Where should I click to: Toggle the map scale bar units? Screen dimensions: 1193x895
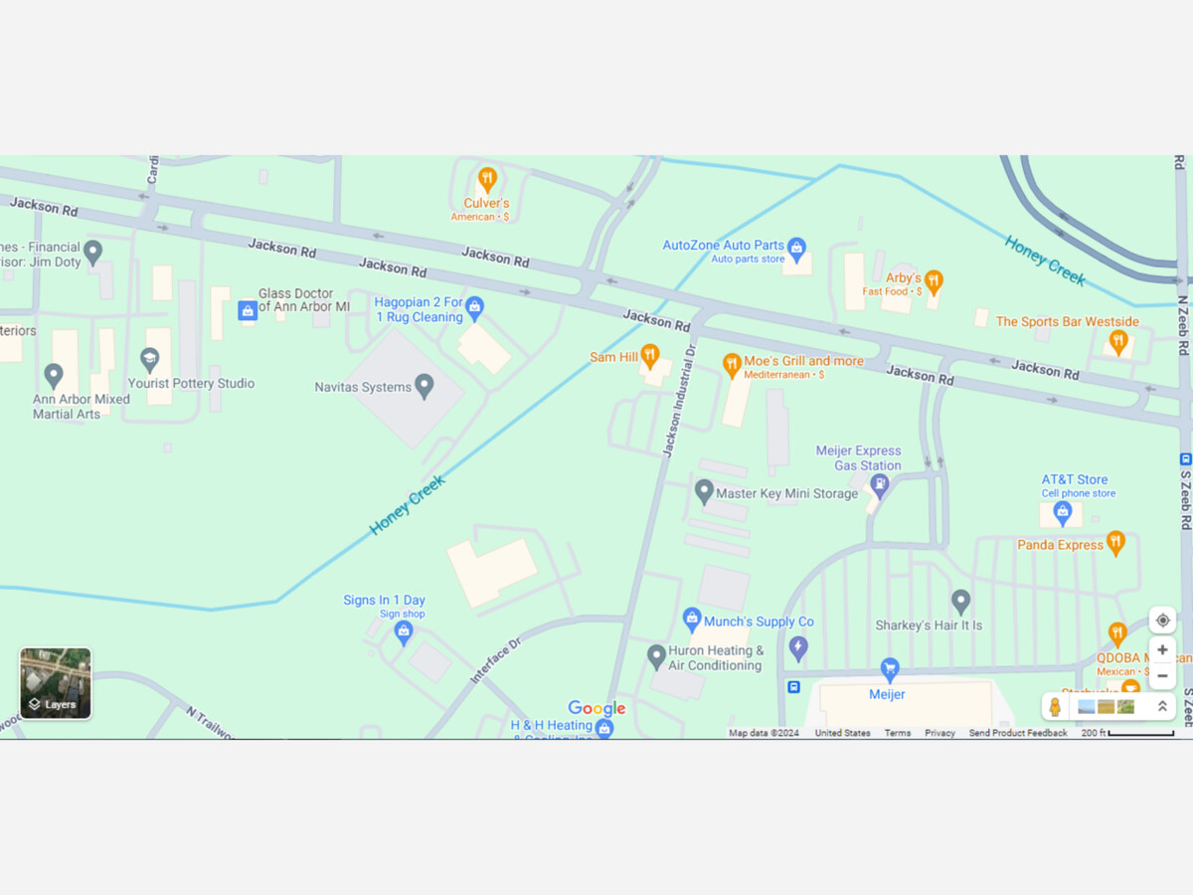(x=1128, y=733)
